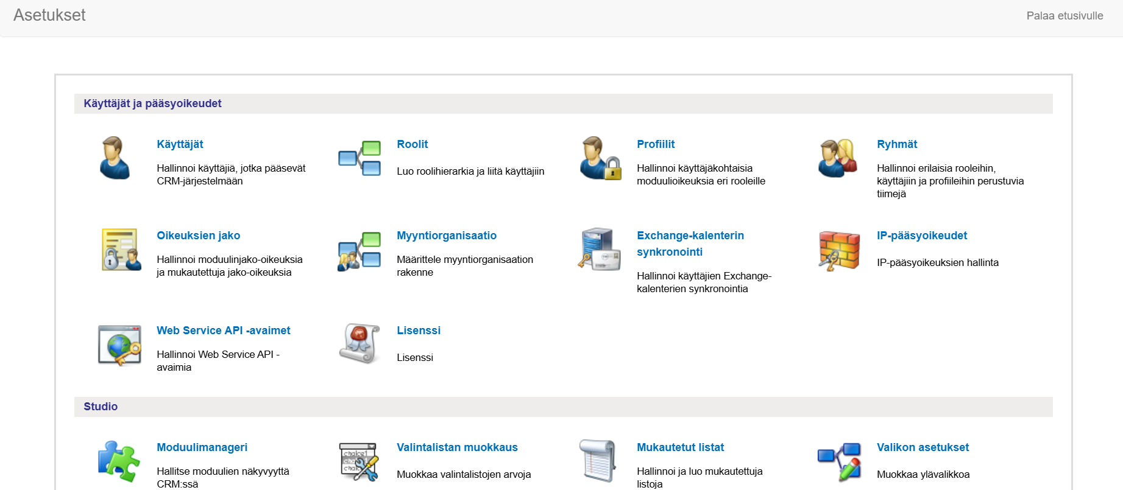
Task: Open Web Service API -avaimet link
Action: click(x=224, y=331)
